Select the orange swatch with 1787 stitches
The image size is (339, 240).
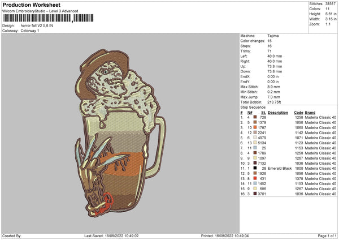point(255,127)
